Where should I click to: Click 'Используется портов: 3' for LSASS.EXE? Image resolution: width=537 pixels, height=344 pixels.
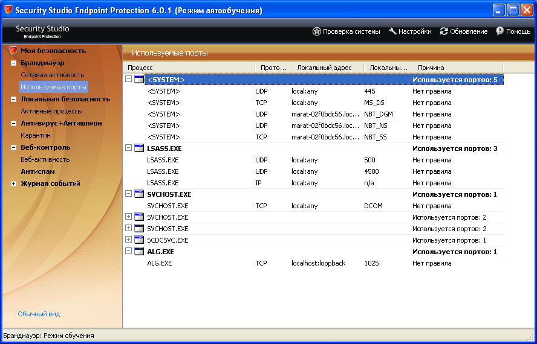[455, 148]
